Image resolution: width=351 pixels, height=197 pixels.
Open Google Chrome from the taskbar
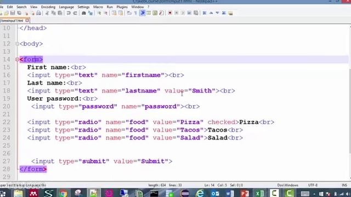pos(64,193)
